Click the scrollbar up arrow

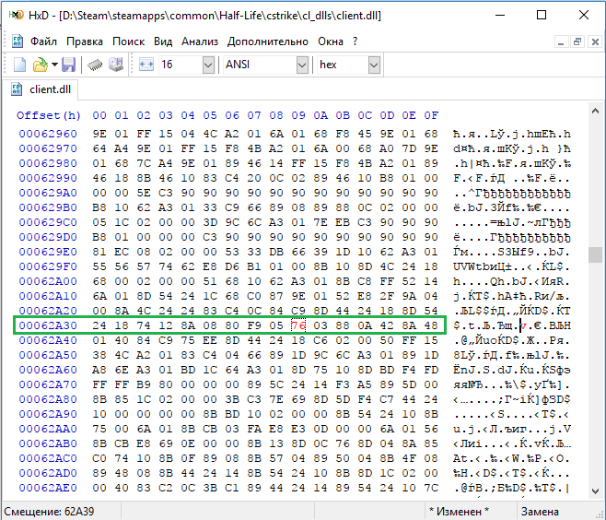coord(595,112)
